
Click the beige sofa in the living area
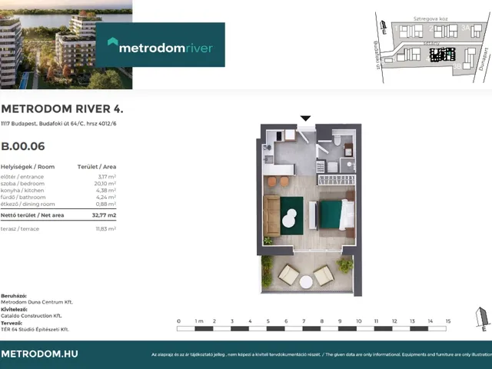(271, 216)
